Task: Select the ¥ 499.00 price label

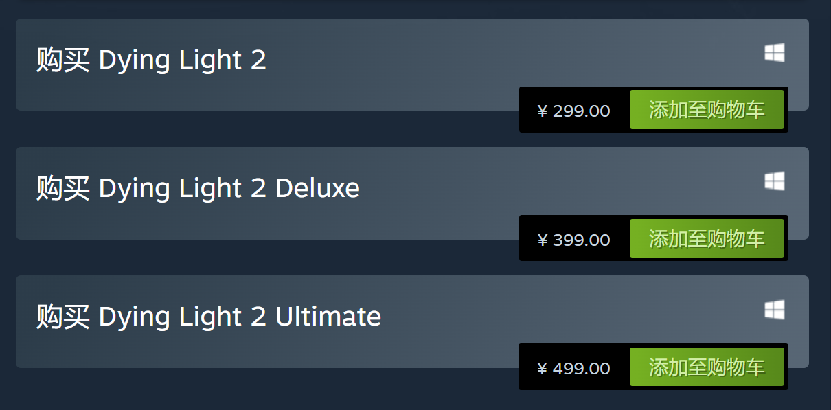Action: tap(573, 368)
